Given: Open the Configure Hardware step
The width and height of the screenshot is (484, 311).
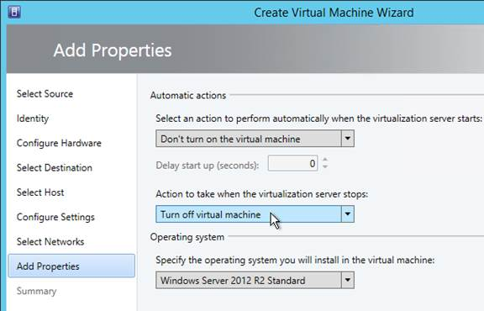Looking at the screenshot, I should point(59,143).
